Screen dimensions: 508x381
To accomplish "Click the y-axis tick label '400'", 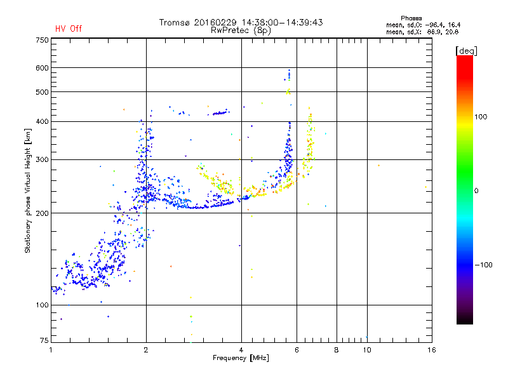I will pos(42,122).
